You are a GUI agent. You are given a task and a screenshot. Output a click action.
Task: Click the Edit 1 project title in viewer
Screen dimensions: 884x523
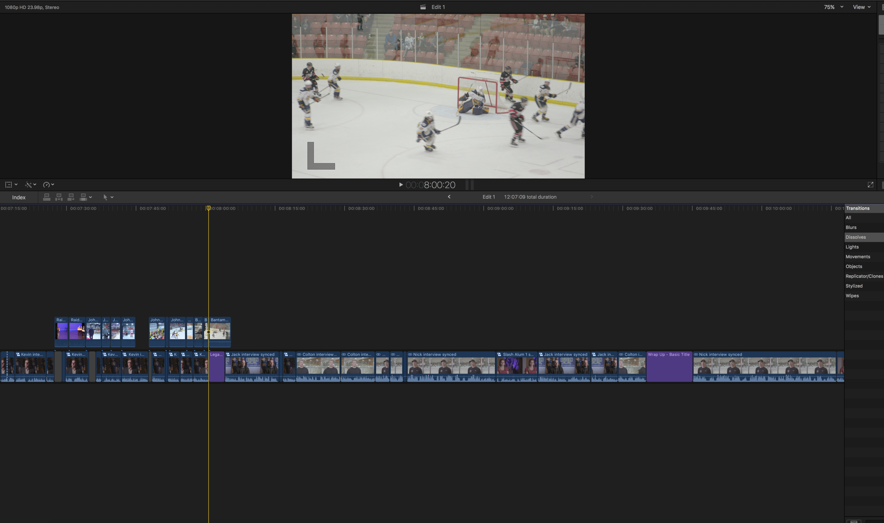438,7
